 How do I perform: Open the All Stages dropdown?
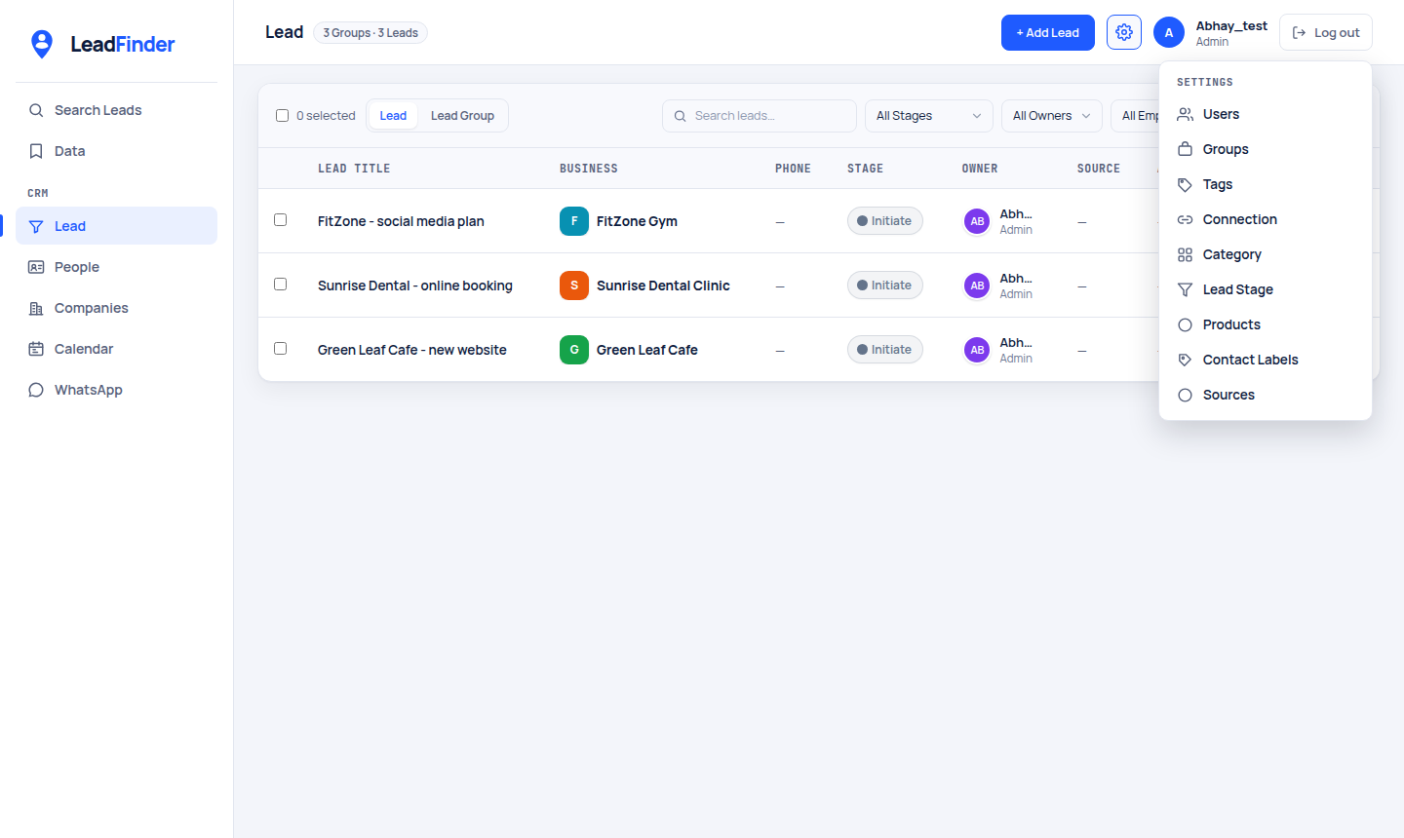tap(928, 116)
